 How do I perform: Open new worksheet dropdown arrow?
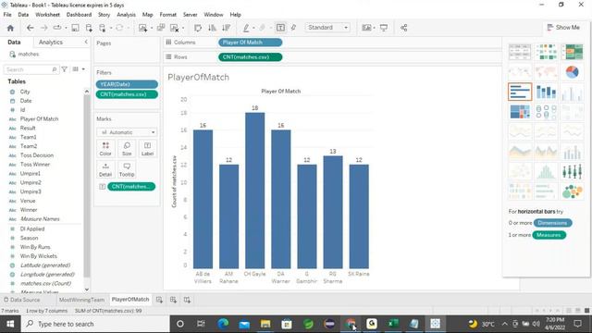tap(152, 28)
